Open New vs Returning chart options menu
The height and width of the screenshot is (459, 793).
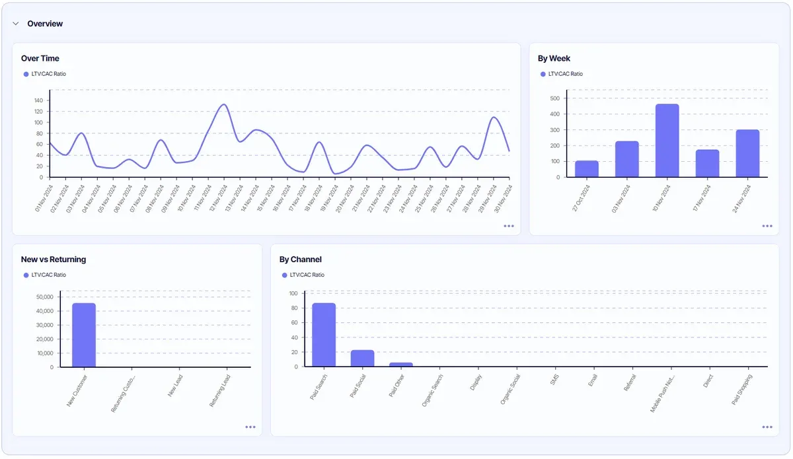[x=250, y=427]
